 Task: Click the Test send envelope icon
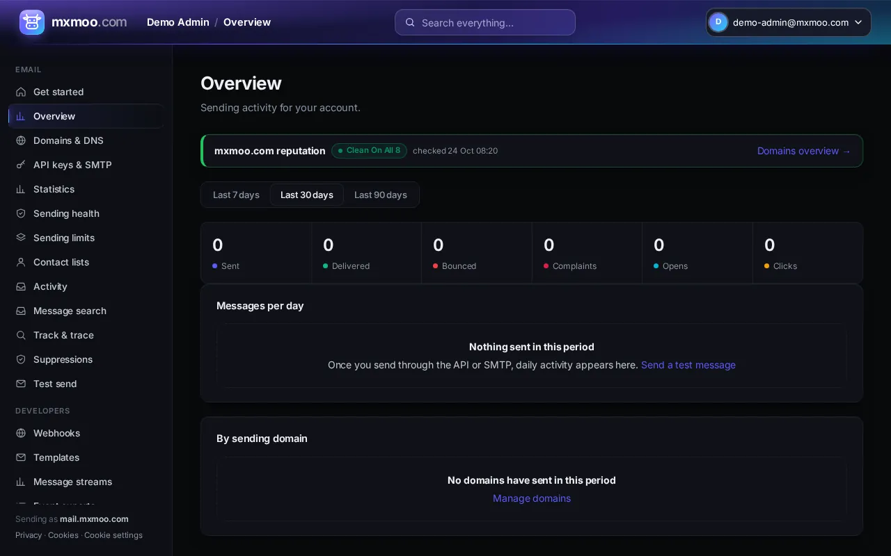pos(21,384)
